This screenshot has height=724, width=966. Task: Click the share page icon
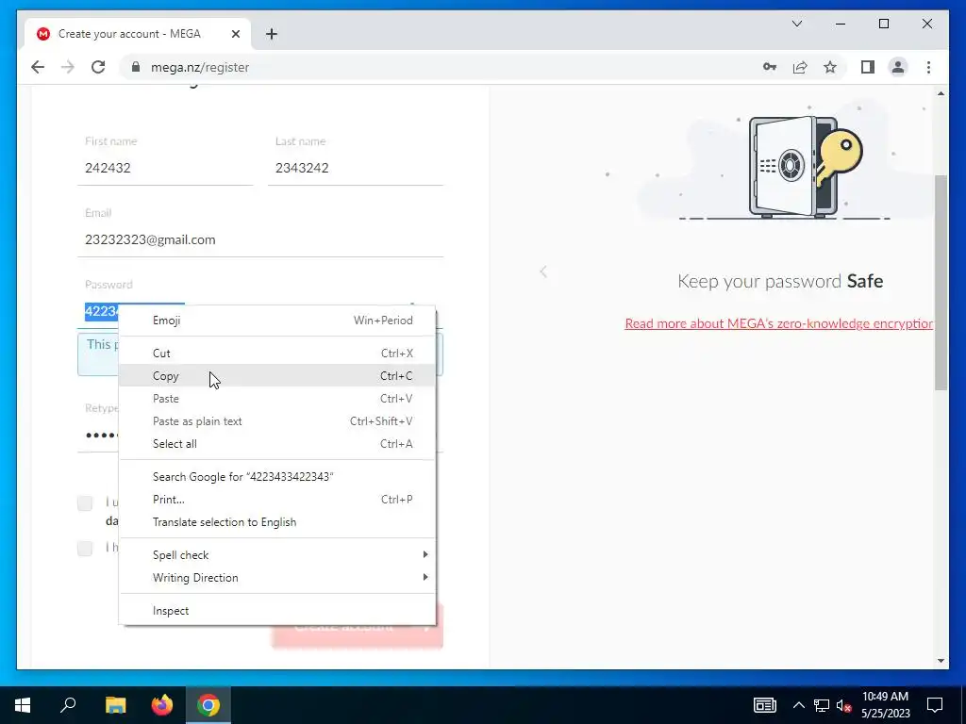pos(800,67)
